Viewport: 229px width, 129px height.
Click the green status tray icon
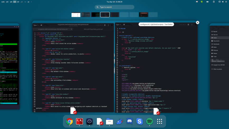[x=202, y=2]
